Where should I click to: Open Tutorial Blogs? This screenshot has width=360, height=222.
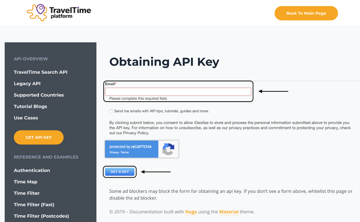30,106
